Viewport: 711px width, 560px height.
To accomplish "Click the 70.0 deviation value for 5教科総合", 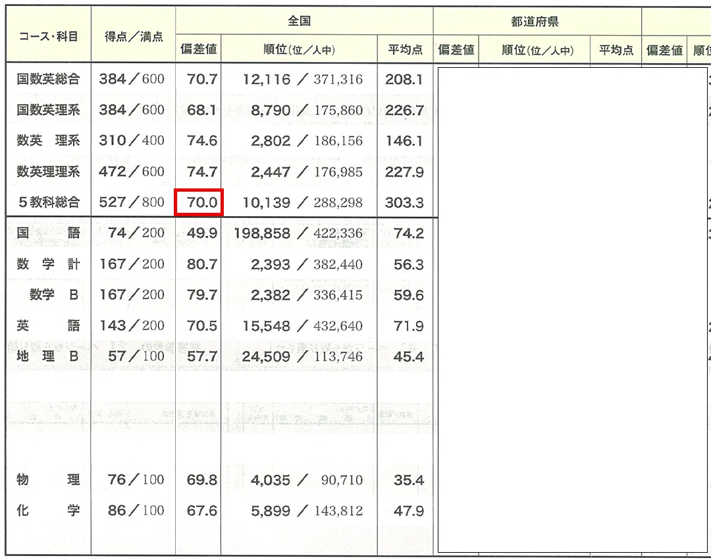I will point(202,202).
